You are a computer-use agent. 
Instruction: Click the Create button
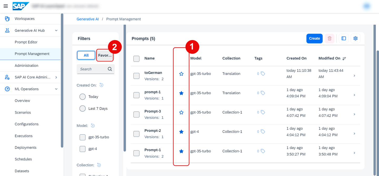click(x=314, y=38)
